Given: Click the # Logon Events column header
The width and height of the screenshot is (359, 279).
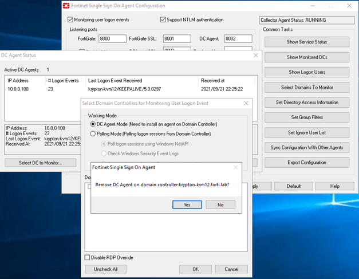Looking at the screenshot, I should click(x=65, y=81).
